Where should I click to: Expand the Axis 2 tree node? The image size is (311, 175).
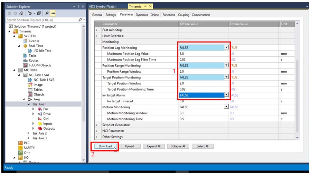click(28, 133)
